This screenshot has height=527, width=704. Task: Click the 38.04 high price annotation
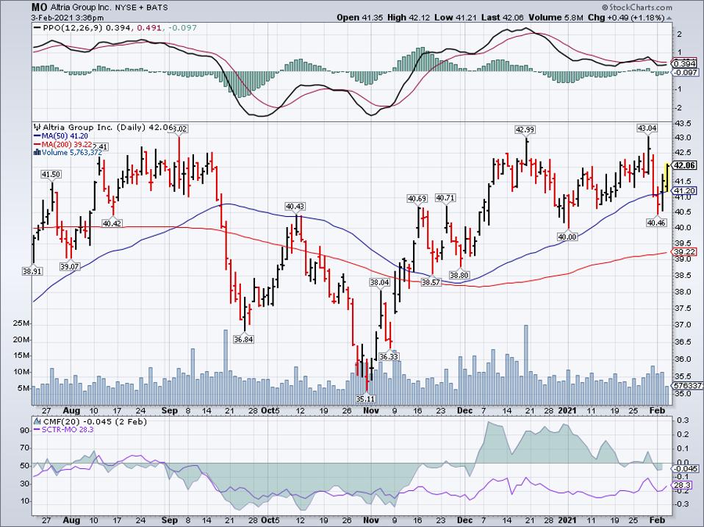click(379, 282)
